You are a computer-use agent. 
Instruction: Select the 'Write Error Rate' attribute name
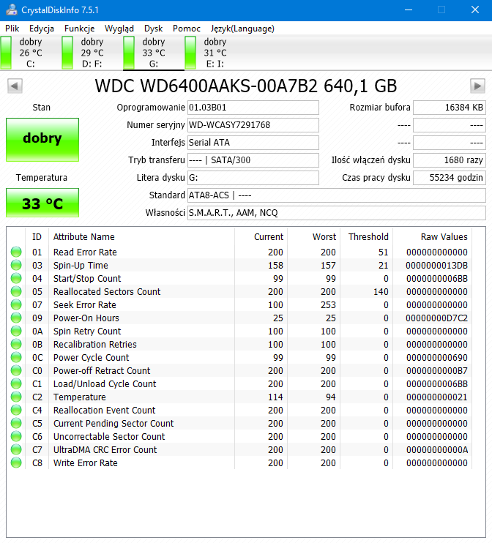[85, 463]
